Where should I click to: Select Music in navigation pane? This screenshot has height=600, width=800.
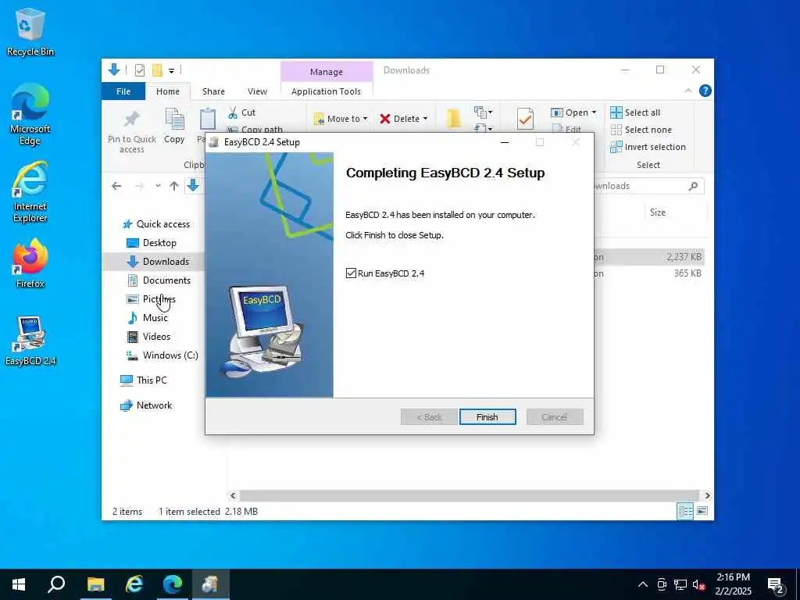148,318
